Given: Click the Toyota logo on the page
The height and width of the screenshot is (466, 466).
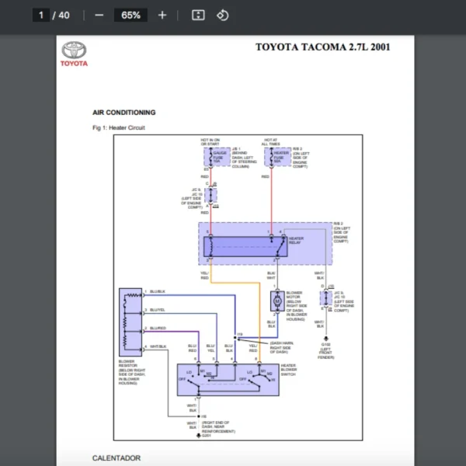Looking at the screenshot, I should tap(75, 53).
